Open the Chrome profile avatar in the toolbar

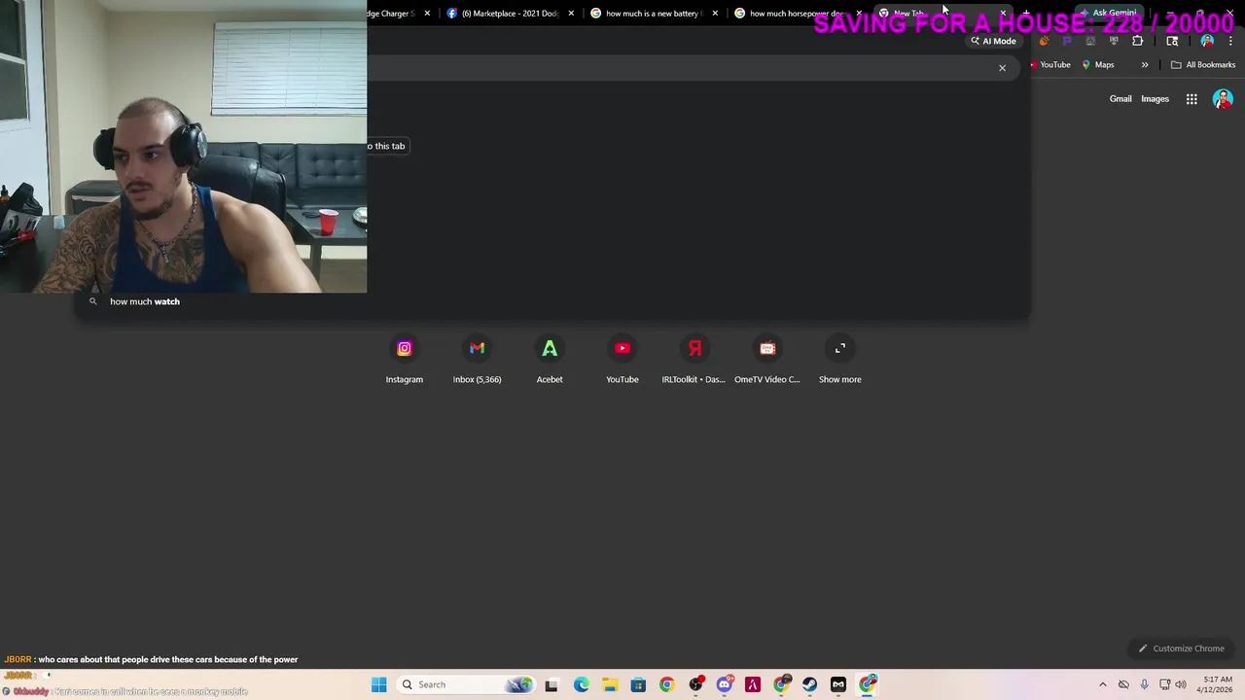[1207, 41]
